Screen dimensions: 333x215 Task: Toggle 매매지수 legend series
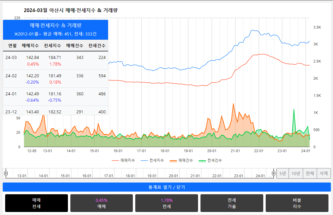[123, 160]
